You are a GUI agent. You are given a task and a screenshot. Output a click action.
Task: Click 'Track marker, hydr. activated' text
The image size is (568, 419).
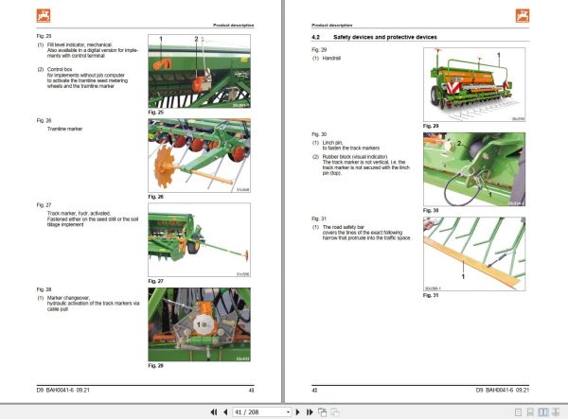click(79, 214)
